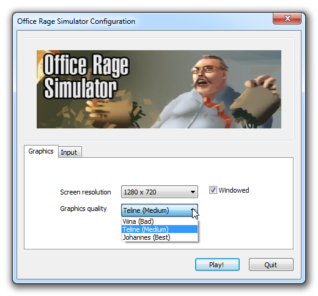
Task: Select the Graphics tab
Action: 41,151
